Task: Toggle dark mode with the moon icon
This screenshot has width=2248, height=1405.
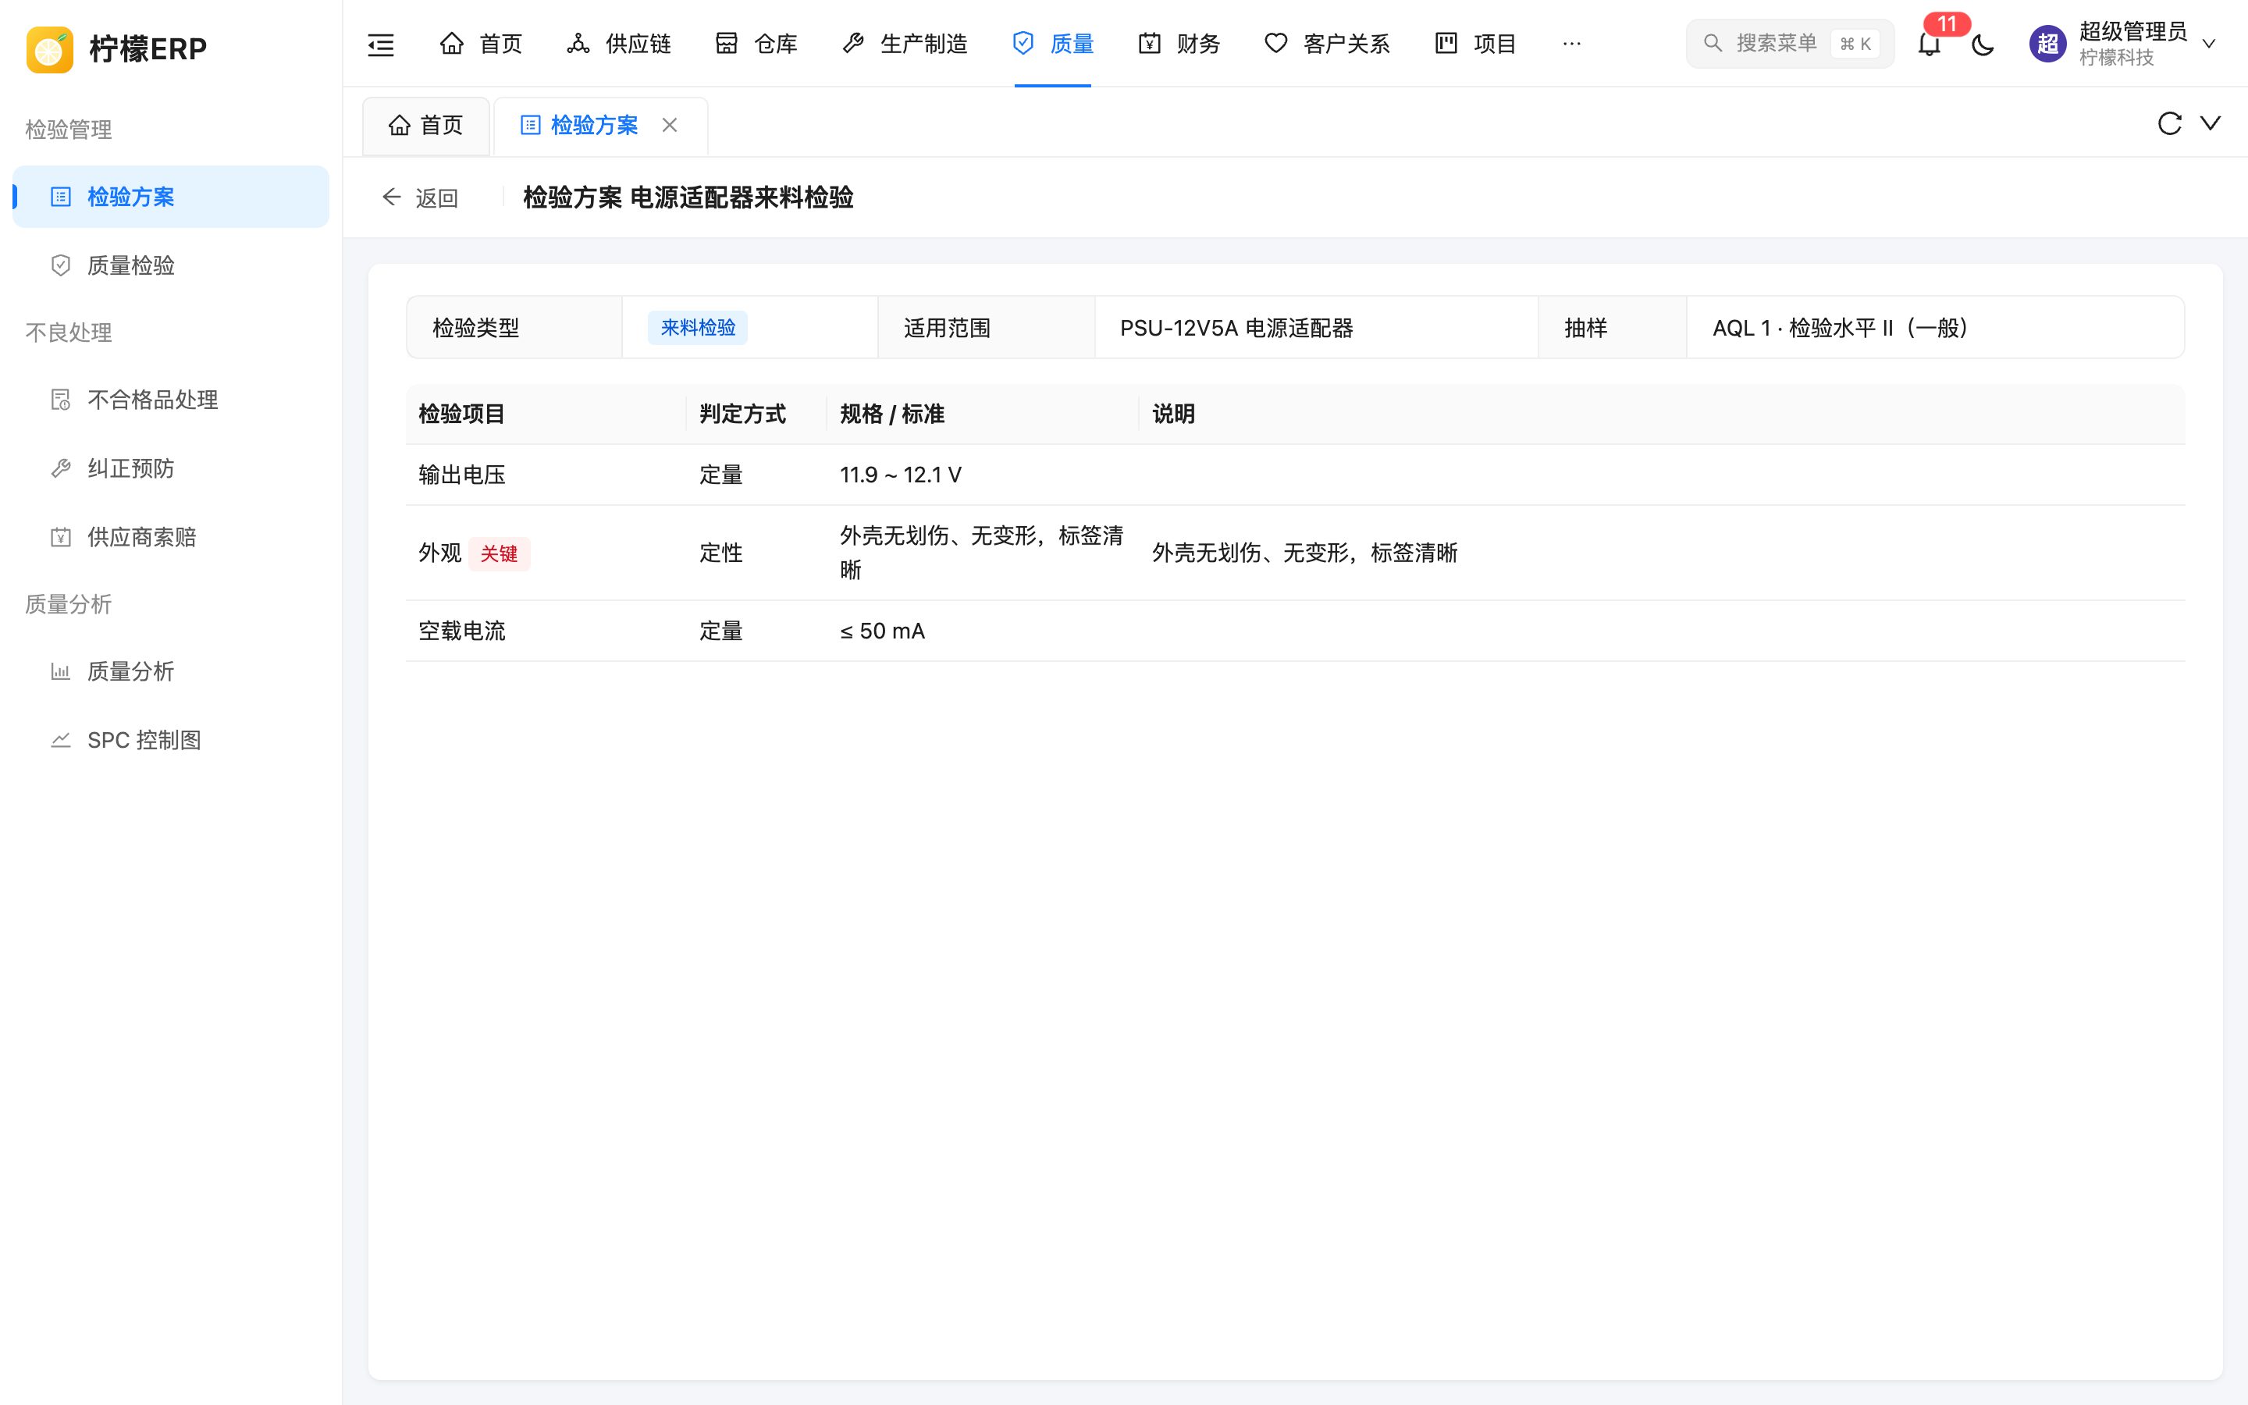Action: (1983, 44)
